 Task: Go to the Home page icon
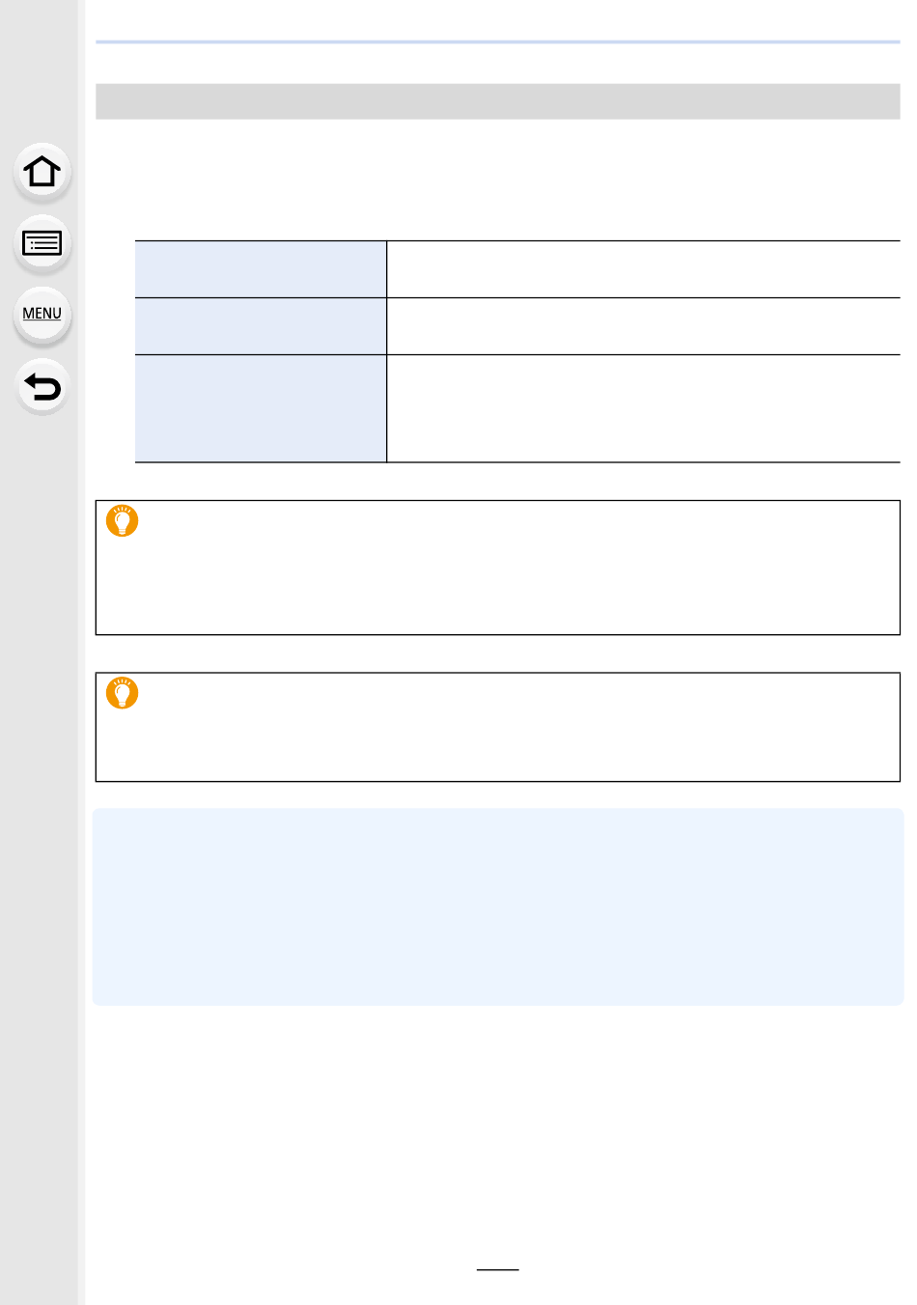pyautogui.click(x=42, y=172)
